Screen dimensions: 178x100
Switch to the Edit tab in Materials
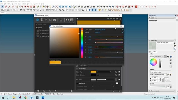[x=155, y=52]
